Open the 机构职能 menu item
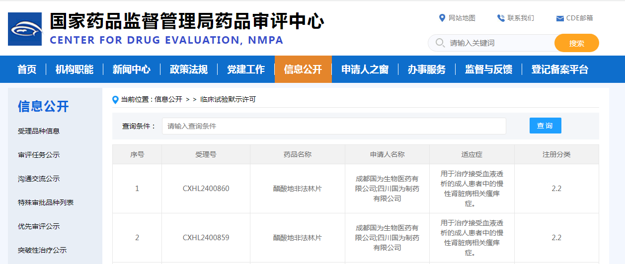Screen dimensions: 625x264 [x=75, y=69]
